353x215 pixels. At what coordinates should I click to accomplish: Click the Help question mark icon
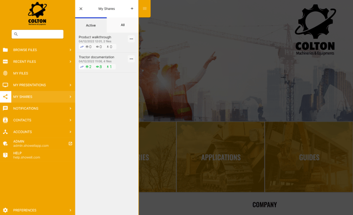(x=5, y=155)
